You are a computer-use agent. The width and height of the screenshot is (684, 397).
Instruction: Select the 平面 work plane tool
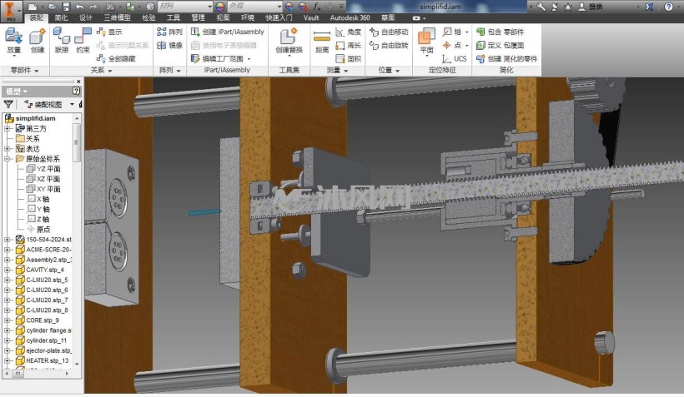[x=426, y=42]
